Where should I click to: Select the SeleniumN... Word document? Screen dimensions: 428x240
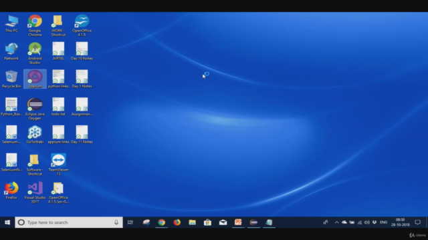coord(11,163)
